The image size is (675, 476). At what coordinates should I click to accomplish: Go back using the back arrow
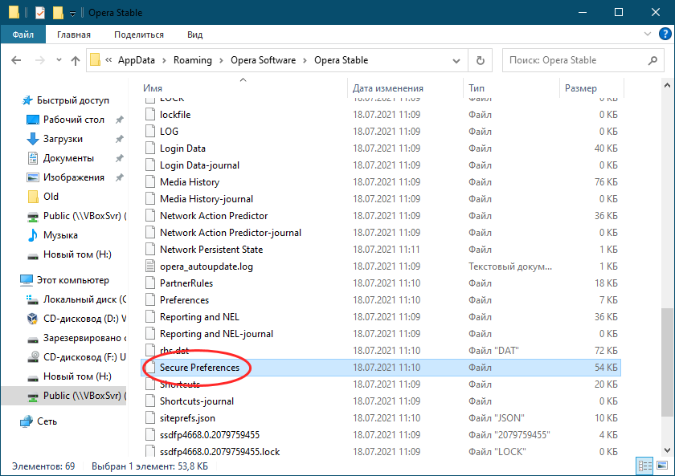click(16, 60)
